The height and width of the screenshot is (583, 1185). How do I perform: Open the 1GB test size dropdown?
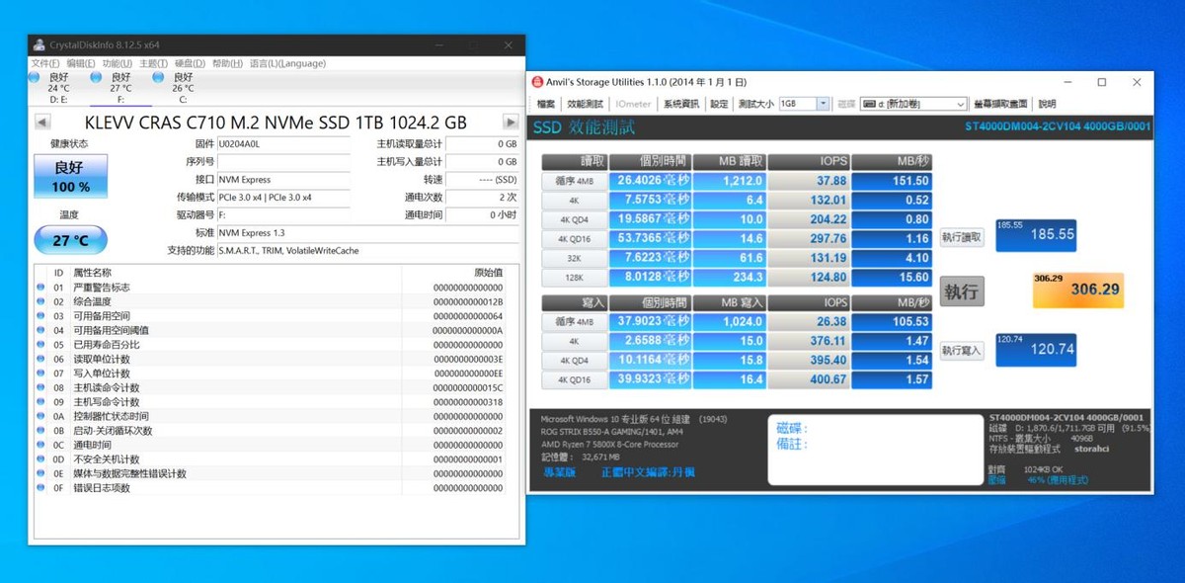[825, 103]
